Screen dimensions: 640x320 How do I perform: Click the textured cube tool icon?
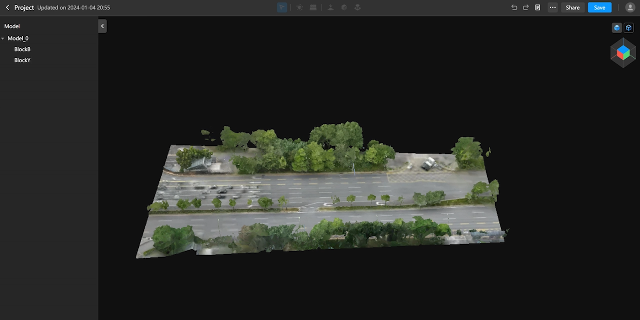pos(344,7)
